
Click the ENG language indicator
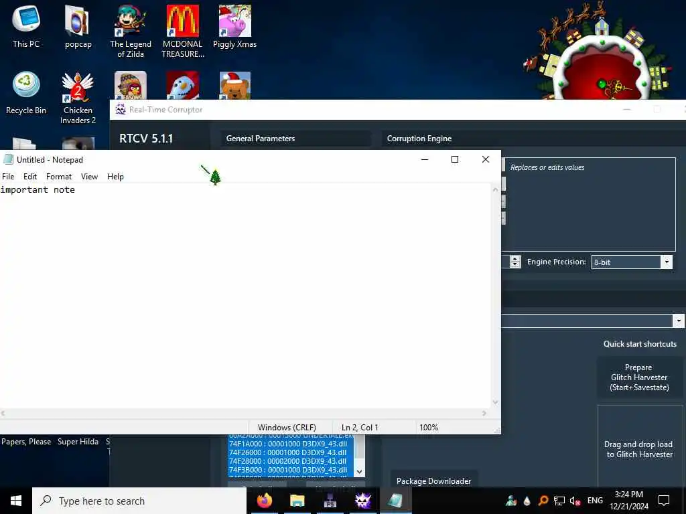point(595,501)
